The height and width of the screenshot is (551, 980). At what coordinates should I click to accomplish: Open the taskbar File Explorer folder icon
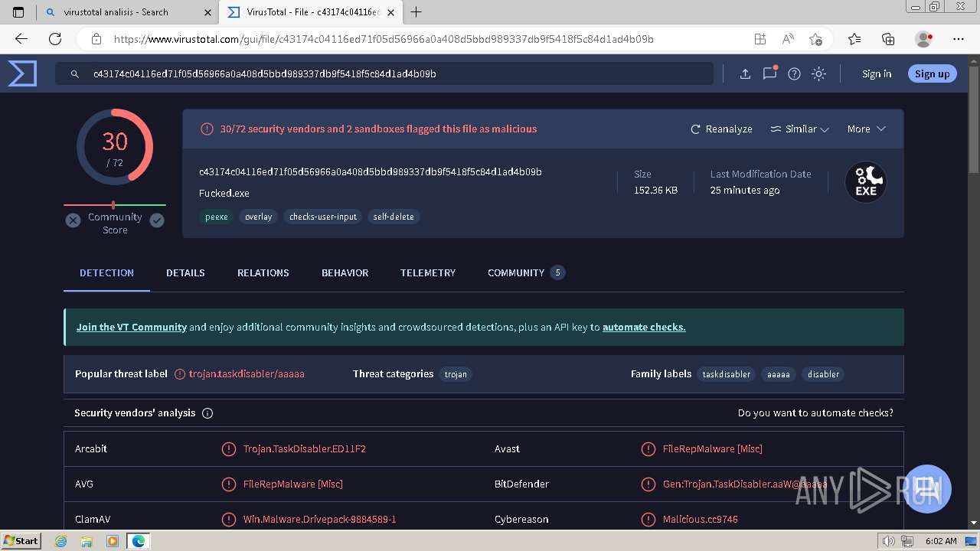point(87,541)
